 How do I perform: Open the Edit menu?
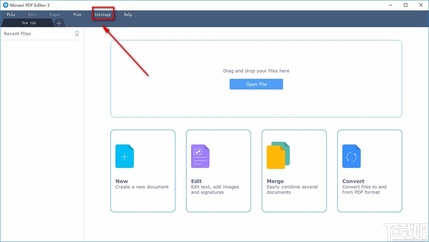click(32, 14)
